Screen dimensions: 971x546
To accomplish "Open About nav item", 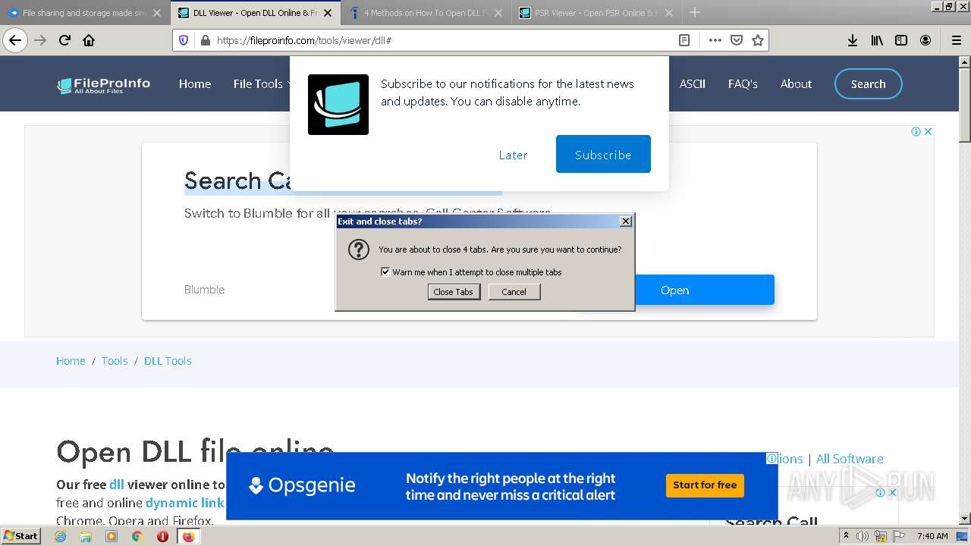I will click(796, 84).
